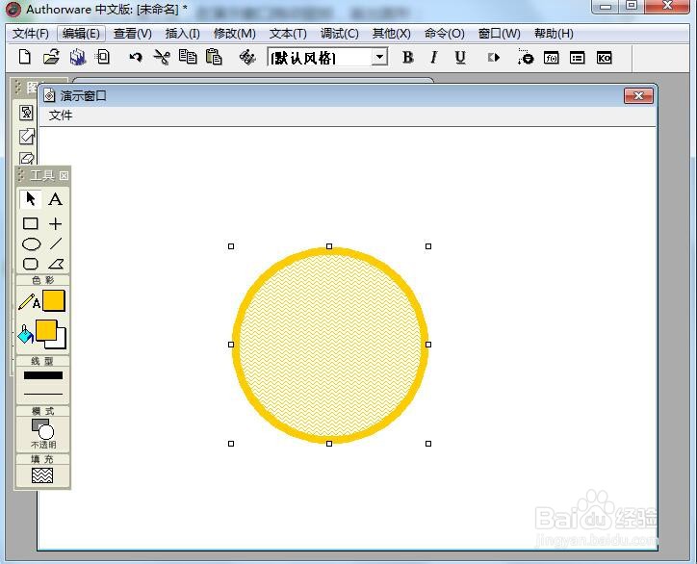
Task: Maximize the Authorware window
Action: pos(632,6)
